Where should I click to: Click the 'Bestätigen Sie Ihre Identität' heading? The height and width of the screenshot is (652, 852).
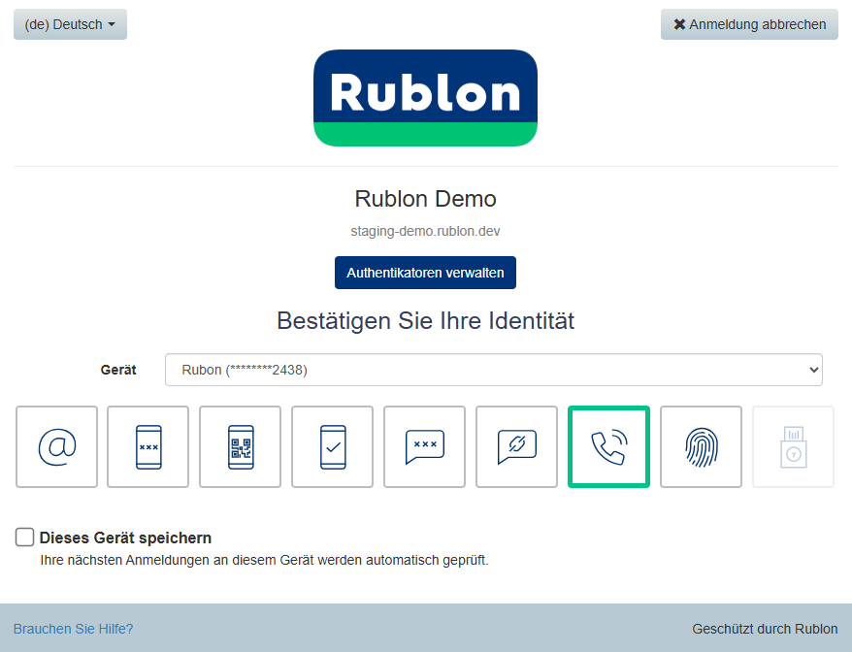[x=425, y=320]
